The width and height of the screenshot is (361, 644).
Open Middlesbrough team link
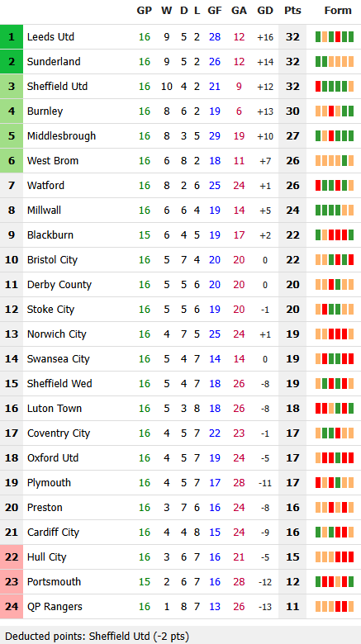pos(61,136)
